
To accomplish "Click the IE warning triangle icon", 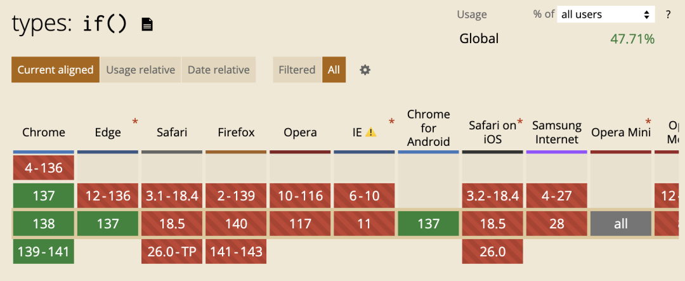I will coord(371,133).
